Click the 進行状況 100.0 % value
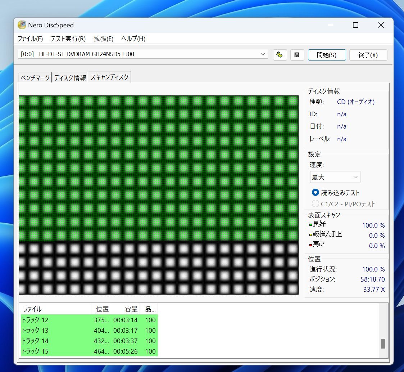Image resolution: width=404 pixels, height=372 pixels. [x=373, y=269]
